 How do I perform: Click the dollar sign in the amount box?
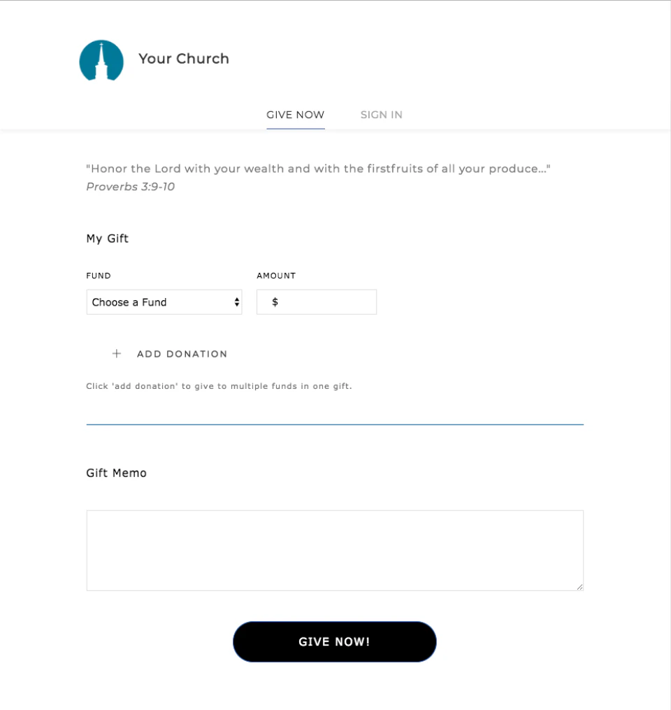point(275,302)
